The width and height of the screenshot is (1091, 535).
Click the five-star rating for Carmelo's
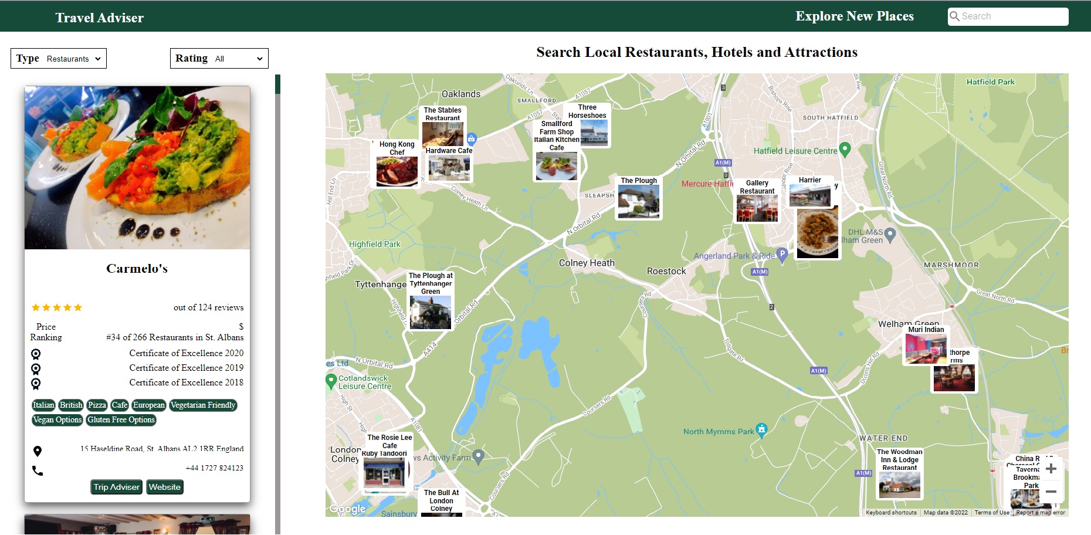click(x=57, y=307)
